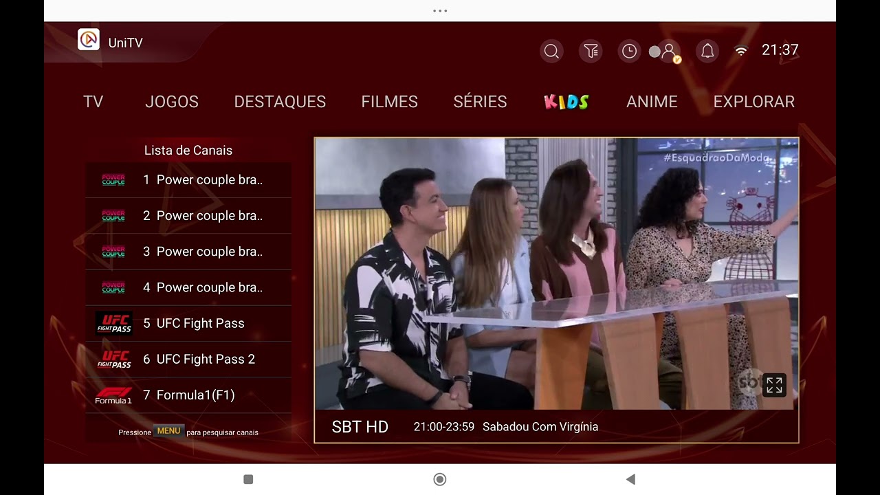This screenshot has width=880, height=495.
Task: Open the EXPLORAR tab
Action: (754, 102)
